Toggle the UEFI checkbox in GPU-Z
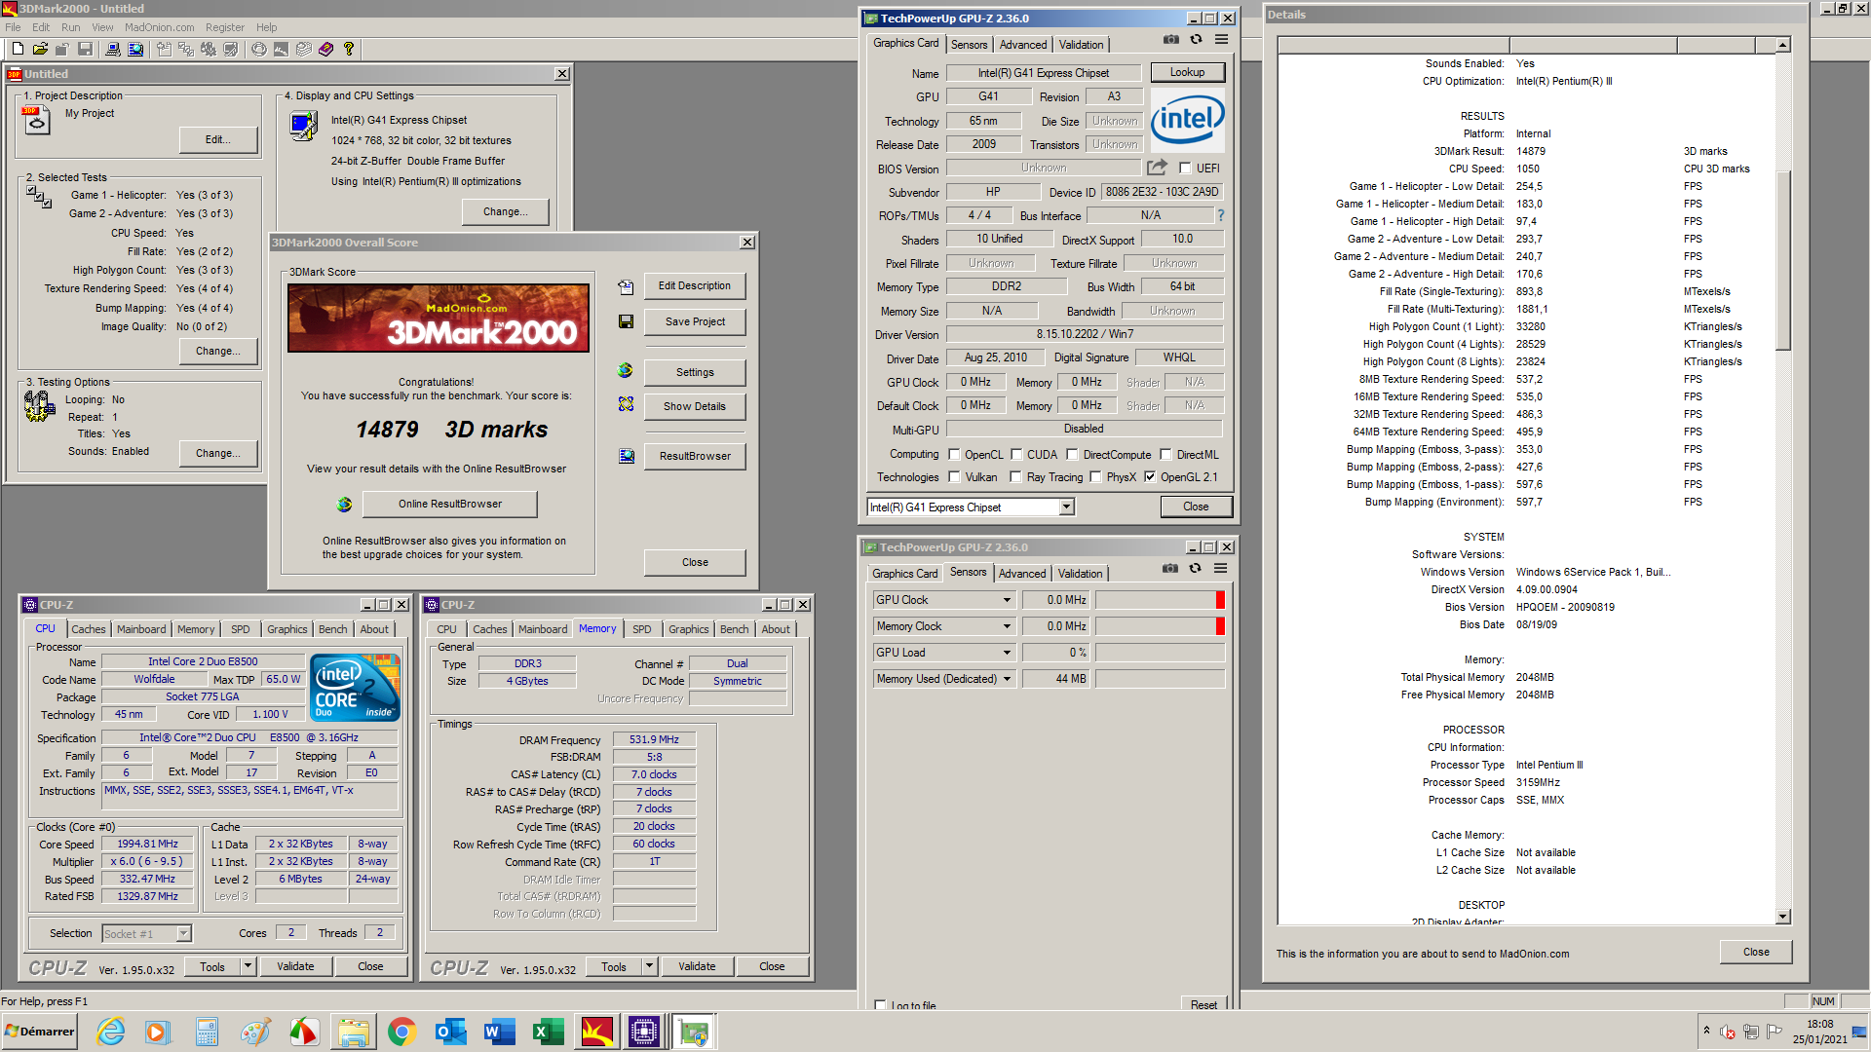The height and width of the screenshot is (1052, 1871). tap(1185, 169)
